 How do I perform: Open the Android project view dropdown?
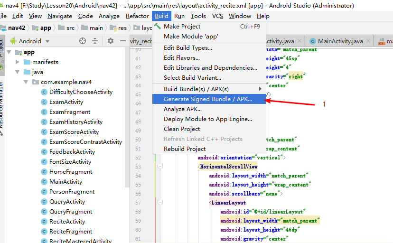coord(47,41)
